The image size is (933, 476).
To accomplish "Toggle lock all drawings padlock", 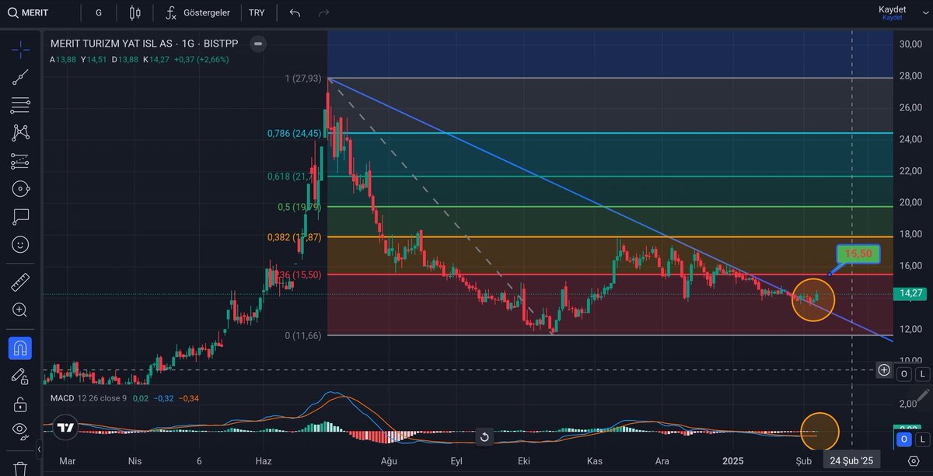I will (x=20, y=404).
